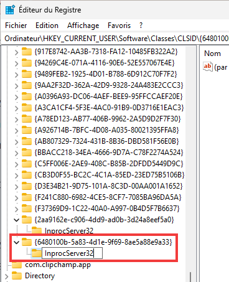This screenshot has height=282, width=229.
Task: Expand the Directory key
Action: 6,276
